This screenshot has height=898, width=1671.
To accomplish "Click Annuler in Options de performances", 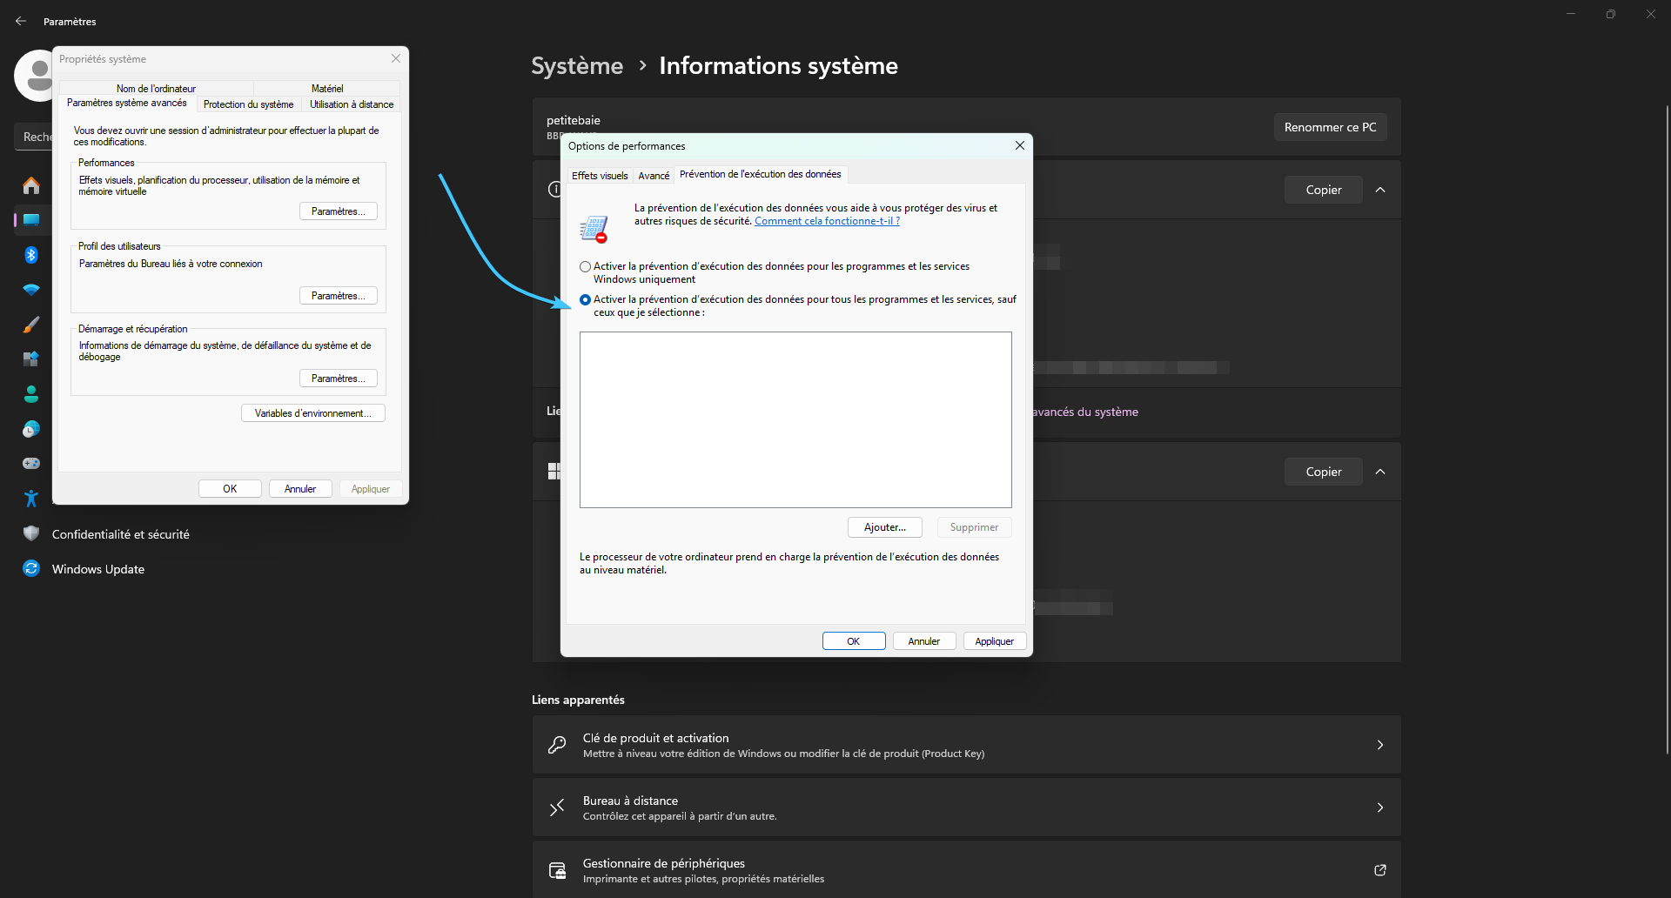I will pyautogui.click(x=924, y=641).
